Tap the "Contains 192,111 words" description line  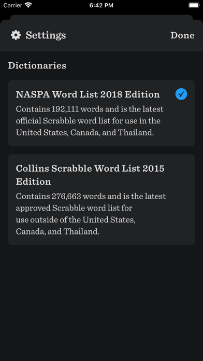(90, 109)
